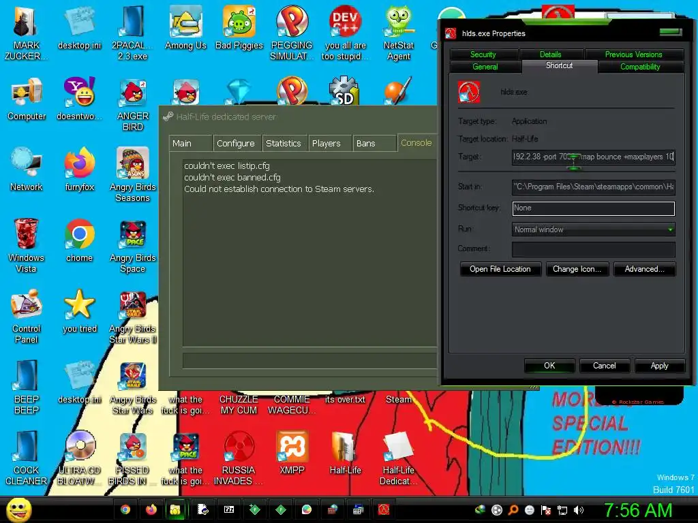Launch Angry Birds Seasons shortcut
Viewport: 698px width, 523px height.
(x=133, y=175)
